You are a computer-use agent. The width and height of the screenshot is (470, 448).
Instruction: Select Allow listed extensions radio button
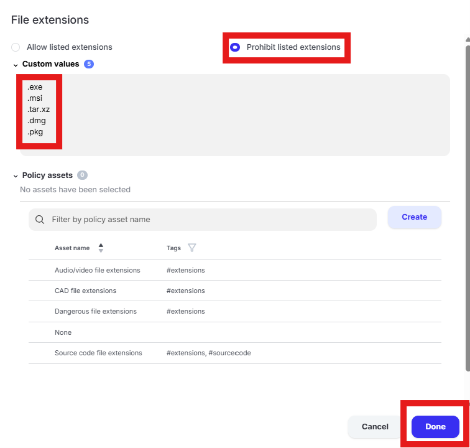(16, 47)
